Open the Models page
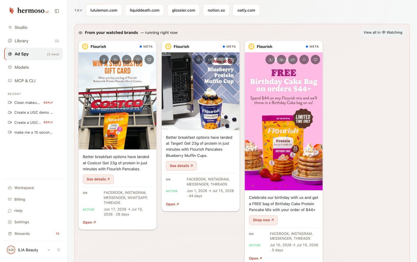 click(33, 67)
